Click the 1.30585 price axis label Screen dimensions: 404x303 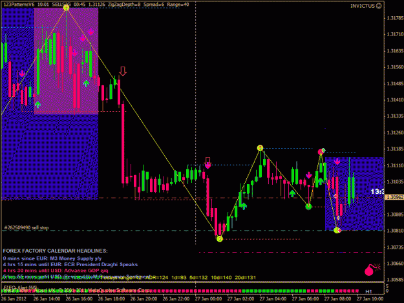click(x=395, y=280)
